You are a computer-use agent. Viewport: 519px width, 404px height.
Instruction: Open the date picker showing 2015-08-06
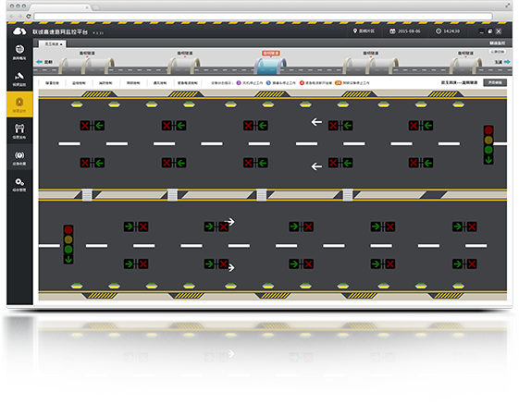[x=405, y=31]
